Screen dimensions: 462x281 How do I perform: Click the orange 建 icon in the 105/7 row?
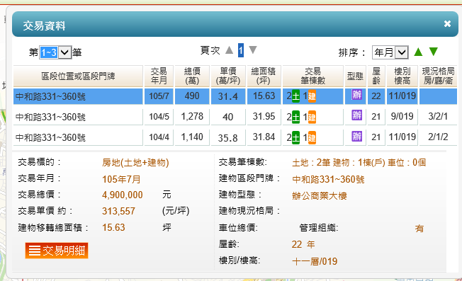[x=312, y=96]
